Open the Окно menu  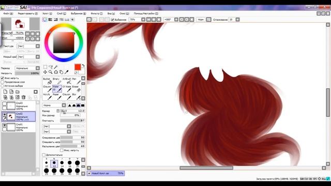(x=124, y=13)
